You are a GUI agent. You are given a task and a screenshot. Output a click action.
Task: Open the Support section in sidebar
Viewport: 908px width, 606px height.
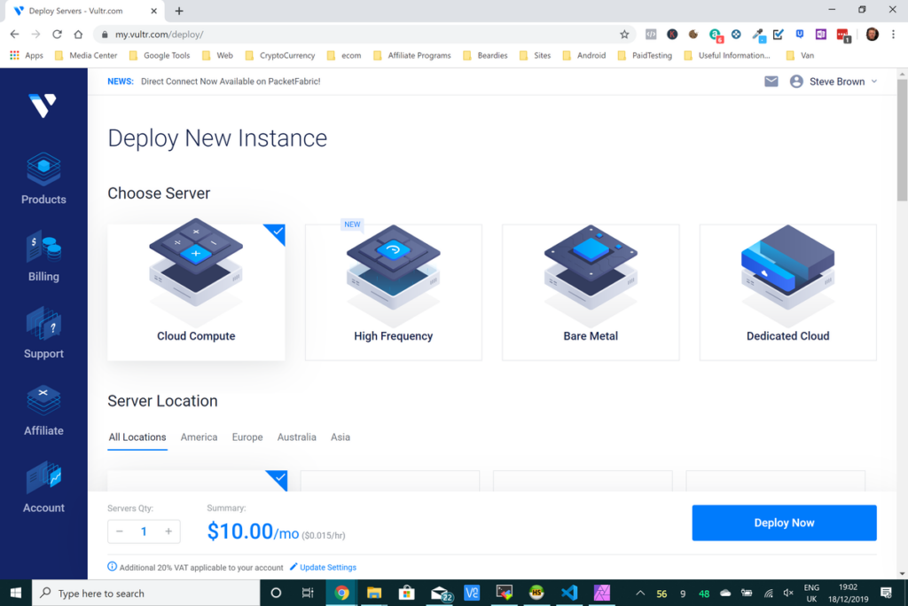tap(43, 333)
